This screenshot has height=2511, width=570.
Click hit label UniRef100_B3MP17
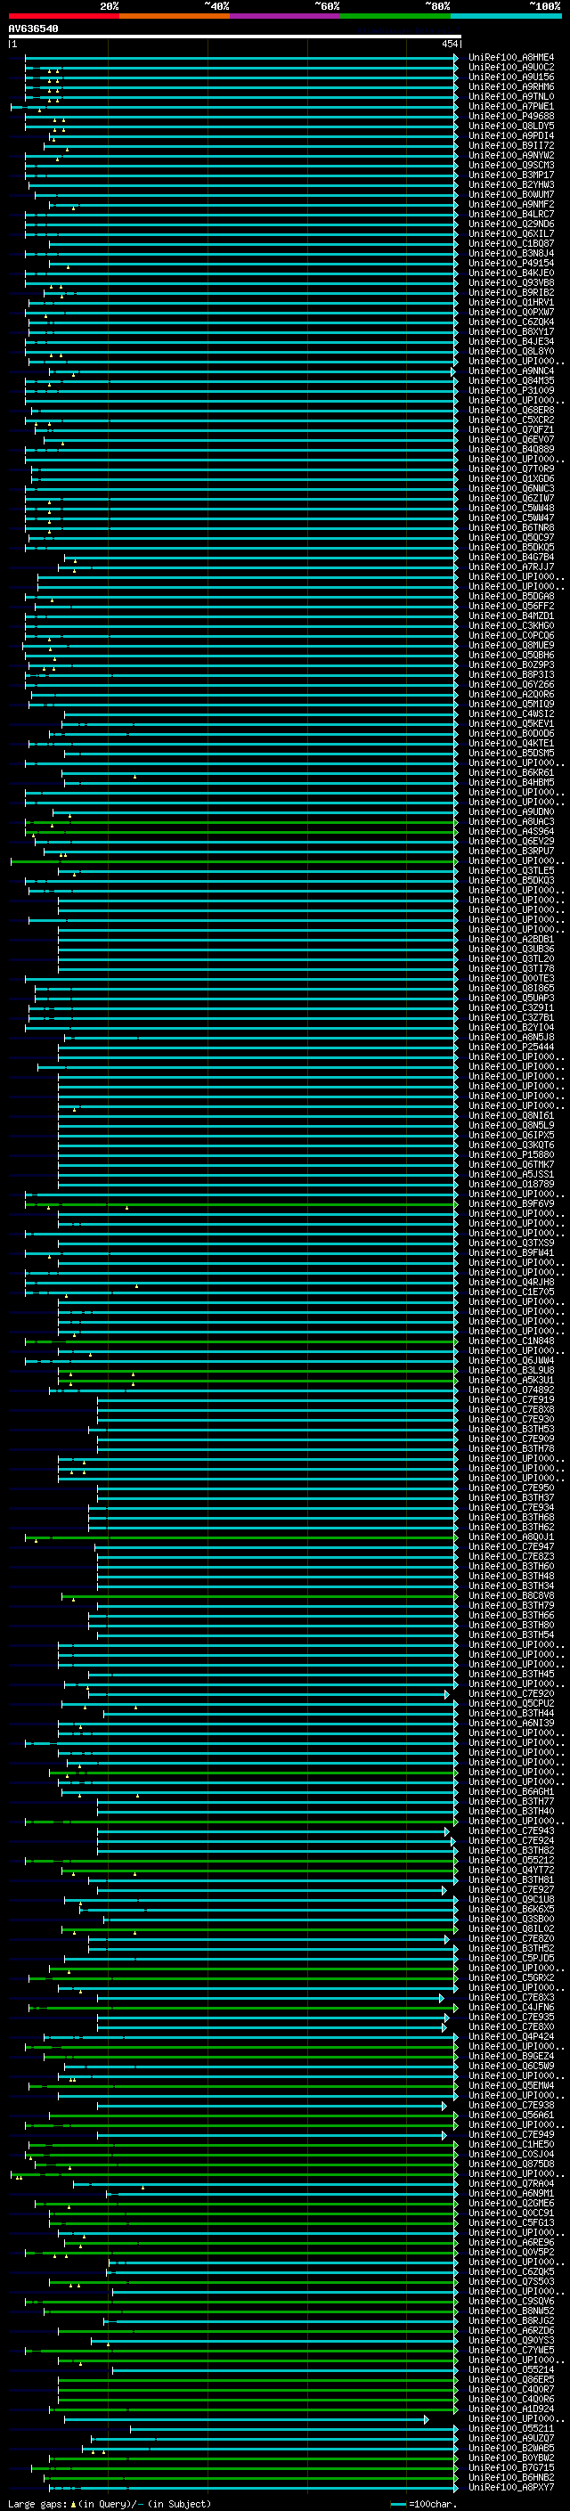tap(511, 175)
